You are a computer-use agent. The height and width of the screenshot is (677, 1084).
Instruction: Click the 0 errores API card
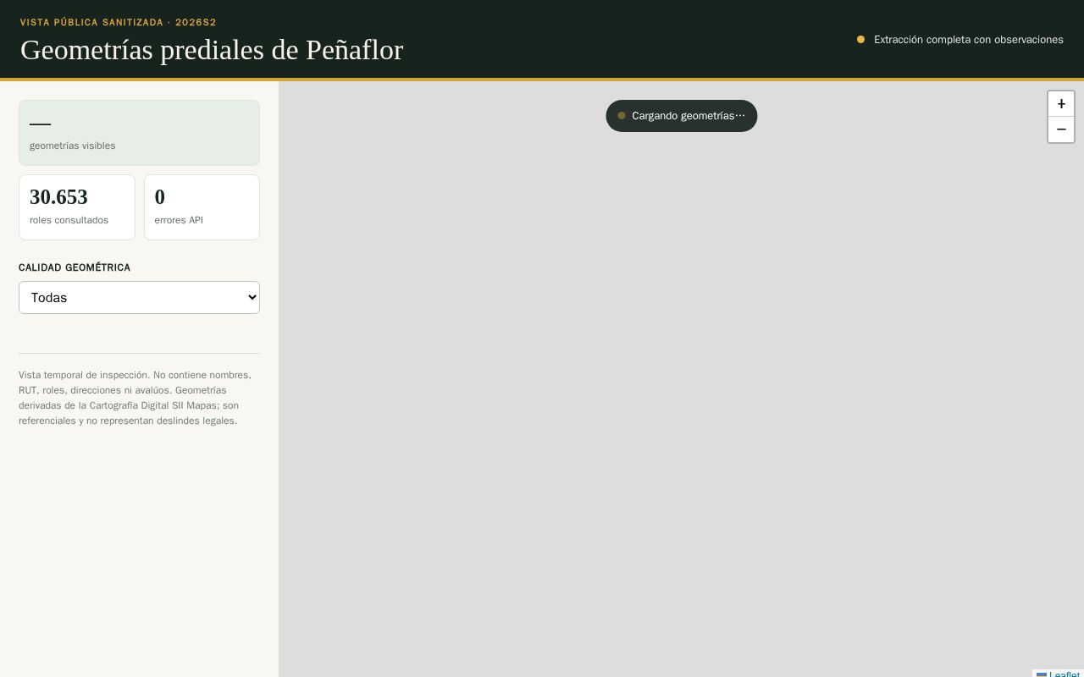click(x=202, y=207)
